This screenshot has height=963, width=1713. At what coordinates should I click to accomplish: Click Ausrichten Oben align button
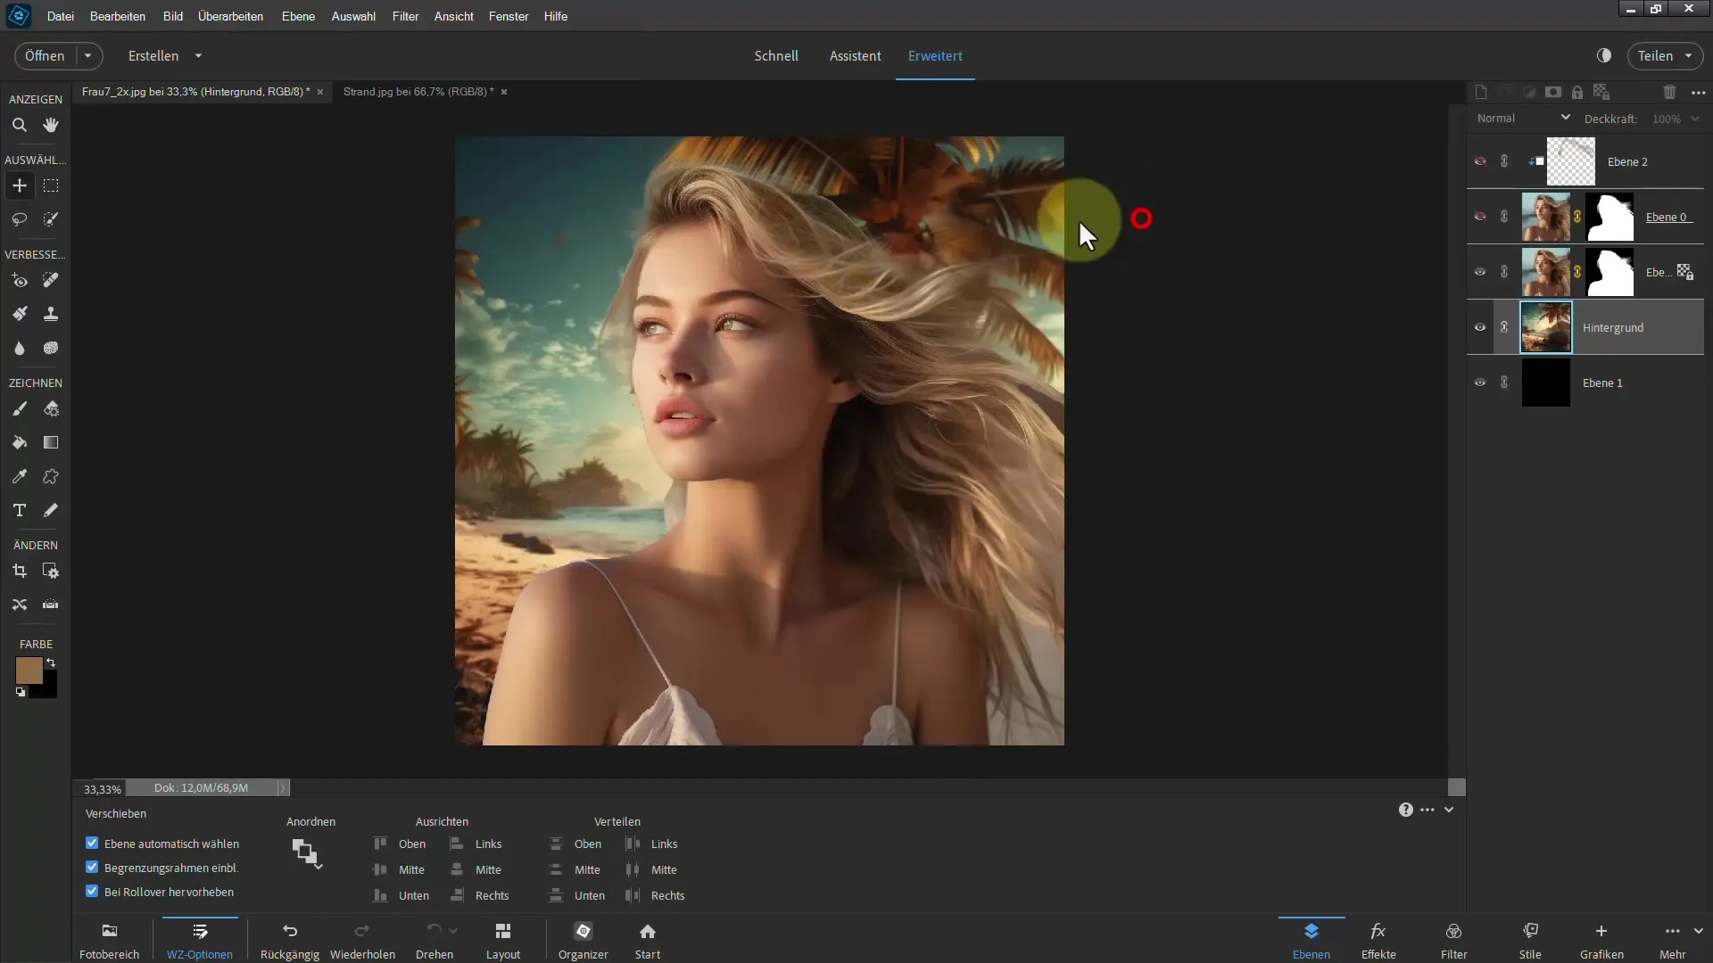(x=400, y=844)
